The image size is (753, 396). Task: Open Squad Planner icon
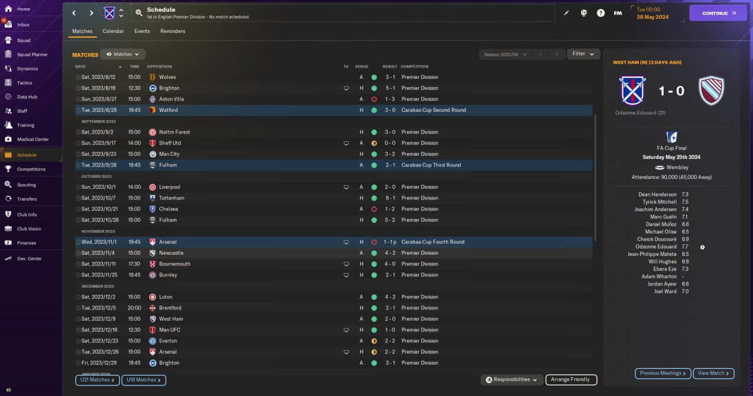8,55
